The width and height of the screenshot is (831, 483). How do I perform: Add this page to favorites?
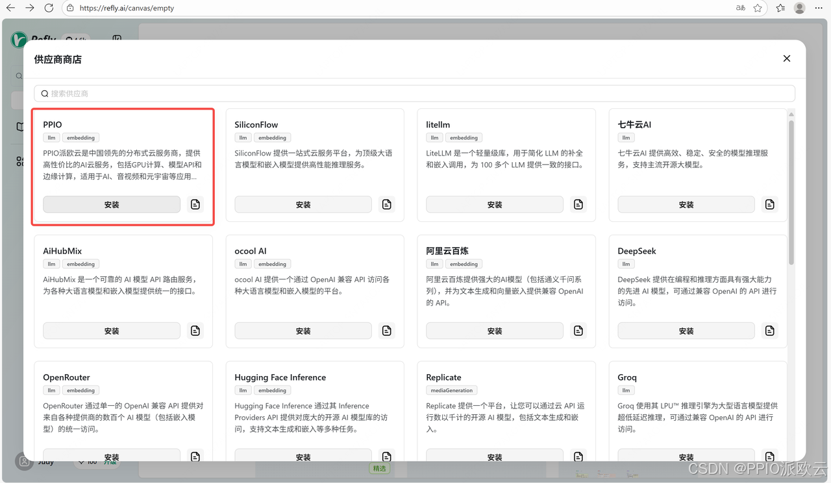pos(758,8)
